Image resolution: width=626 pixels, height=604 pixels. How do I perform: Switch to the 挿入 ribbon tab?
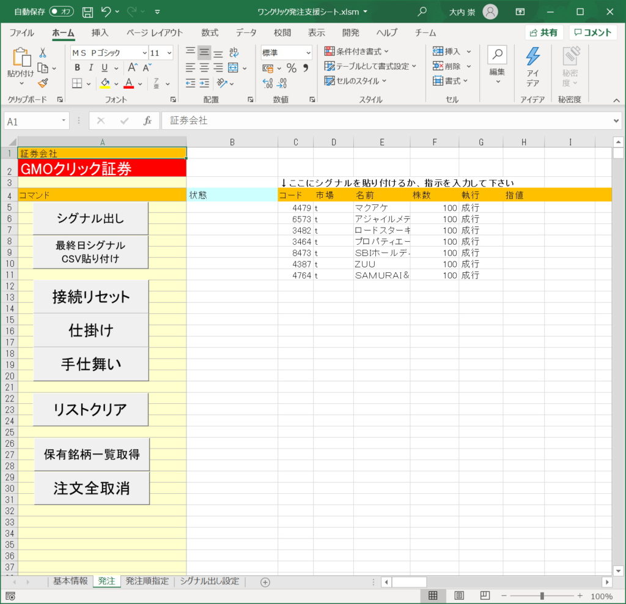(x=100, y=33)
